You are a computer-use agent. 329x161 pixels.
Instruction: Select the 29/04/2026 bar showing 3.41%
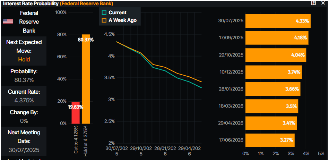[271, 123]
